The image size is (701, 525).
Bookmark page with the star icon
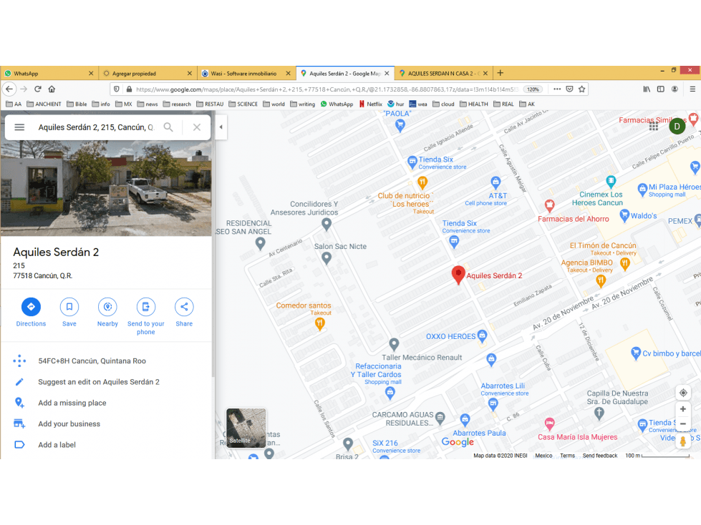581,89
